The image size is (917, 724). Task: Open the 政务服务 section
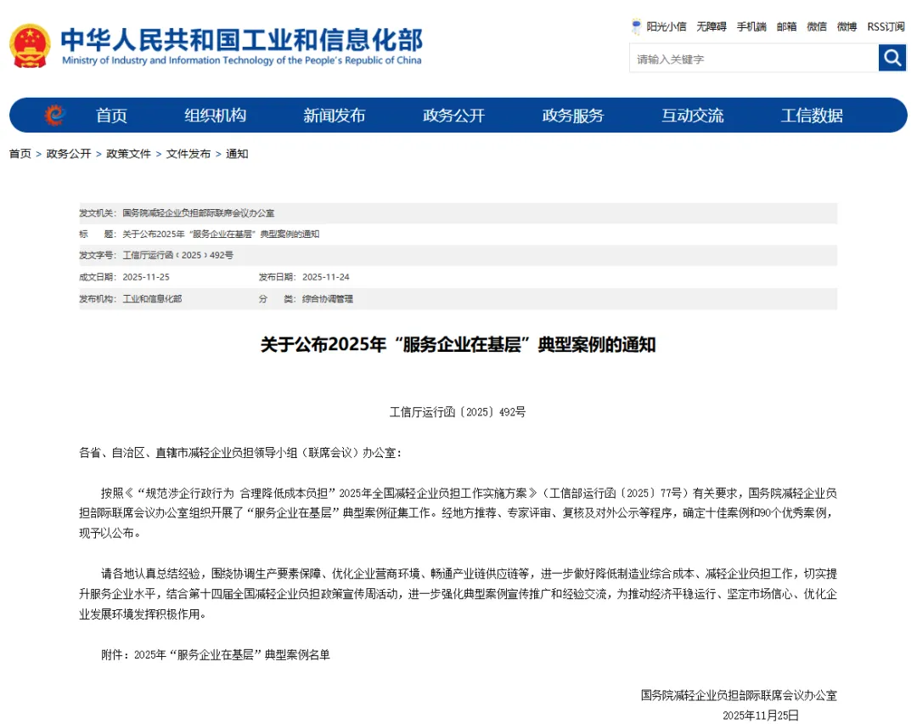coord(572,116)
